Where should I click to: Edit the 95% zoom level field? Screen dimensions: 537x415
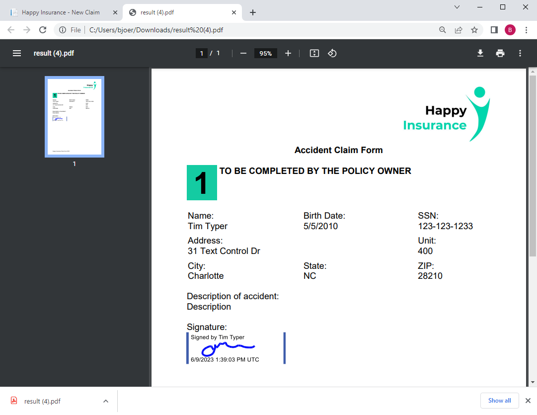tap(265, 54)
